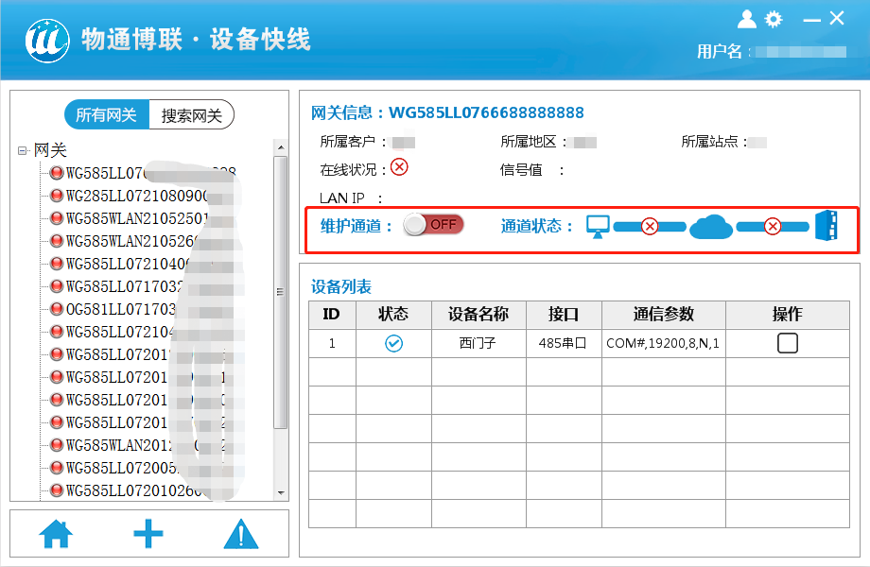
Task: Click the computer monitor channel status icon
Action: (x=598, y=227)
